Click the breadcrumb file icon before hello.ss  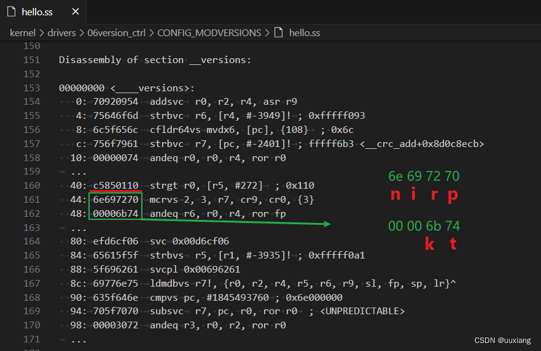coord(278,32)
